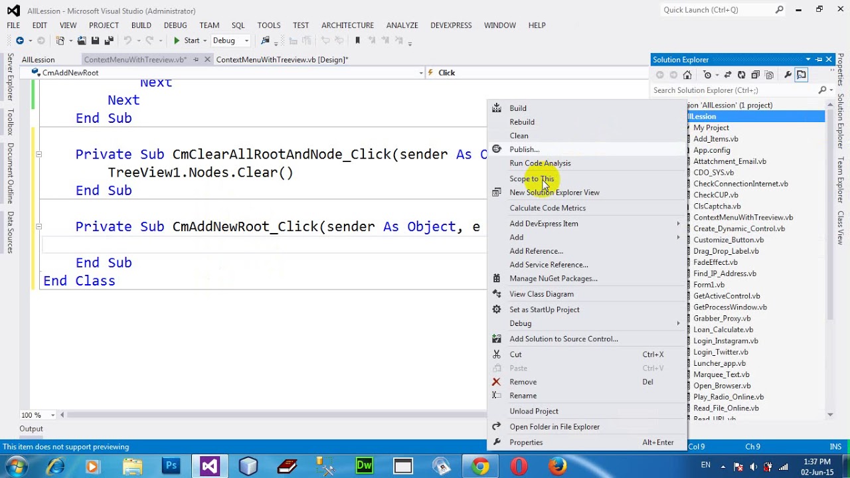The width and height of the screenshot is (850, 478).
Task: Toggle the Preview Selected Items icon
Action: pyautogui.click(x=802, y=75)
